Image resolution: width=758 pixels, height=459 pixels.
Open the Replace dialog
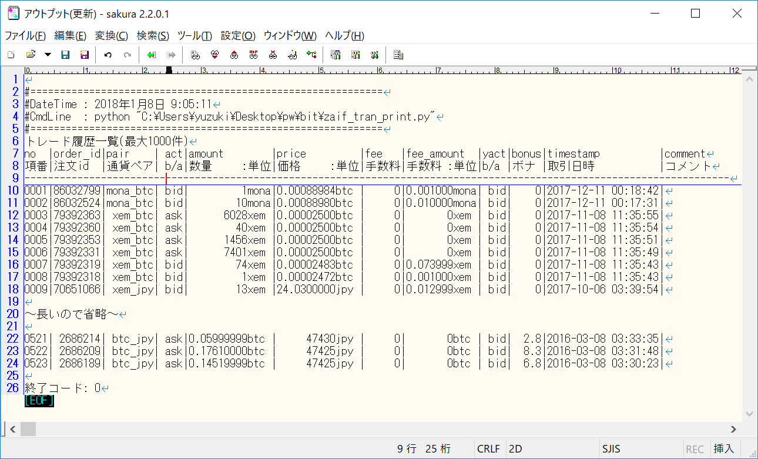[x=254, y=54]
